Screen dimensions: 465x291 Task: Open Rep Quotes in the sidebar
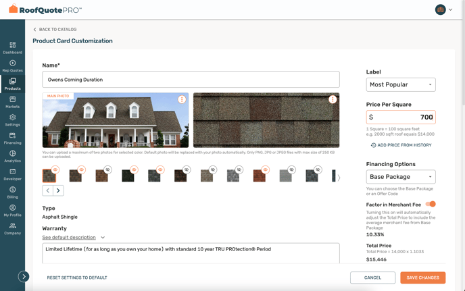pyautogui.click(x=12, y=65)
